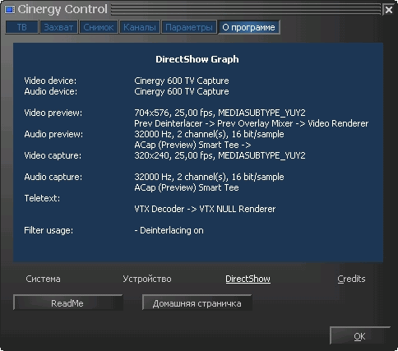Click the Video device label
398x351 pixels.
pos(50,81)
